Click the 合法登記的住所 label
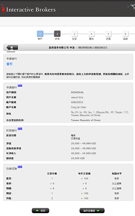Viewport: 135px width, 216px height. click(x=15, y=120)
